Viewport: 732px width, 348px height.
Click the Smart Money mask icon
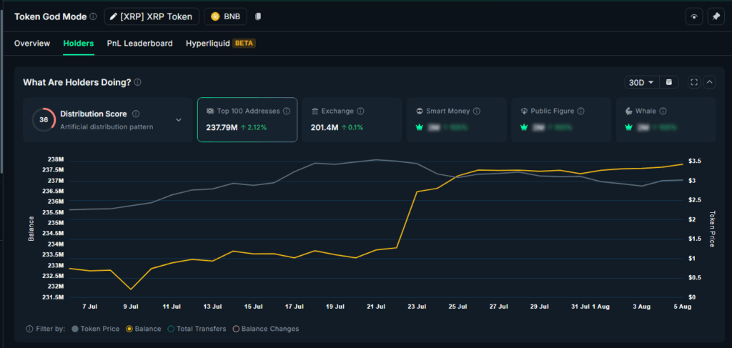(419, 111)
